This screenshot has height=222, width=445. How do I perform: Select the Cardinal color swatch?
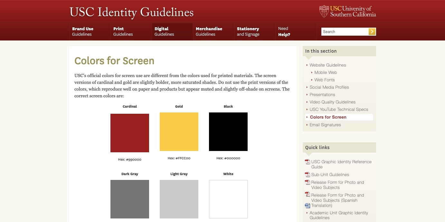[130, 133]
